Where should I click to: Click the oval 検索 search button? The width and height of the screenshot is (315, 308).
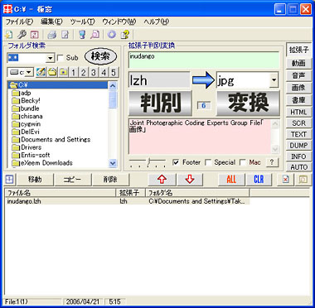tap(100, 57)
